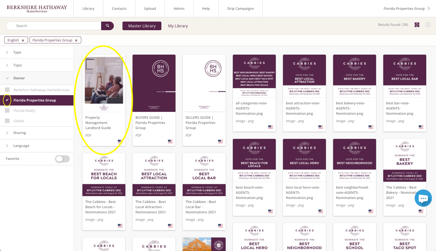Select the Master Library tab

142,26
